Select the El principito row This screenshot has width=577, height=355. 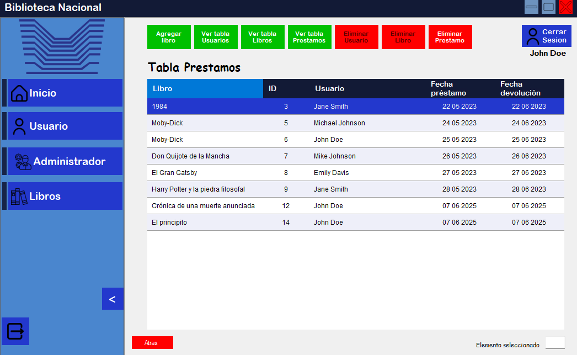tap(355, 222)
